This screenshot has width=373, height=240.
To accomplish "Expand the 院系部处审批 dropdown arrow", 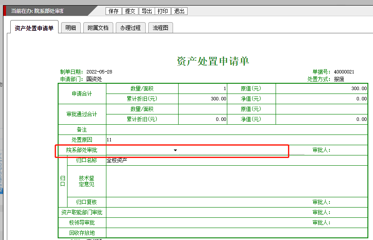I will (175, 150).
